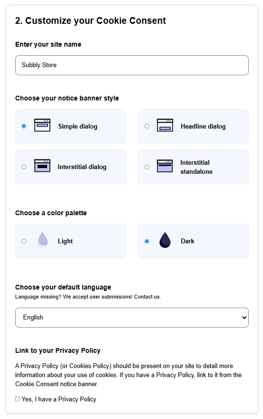Screen dimensions: 263x419
Task: Select the Simple dialog radio button
Action: click(x=24, y=126)
